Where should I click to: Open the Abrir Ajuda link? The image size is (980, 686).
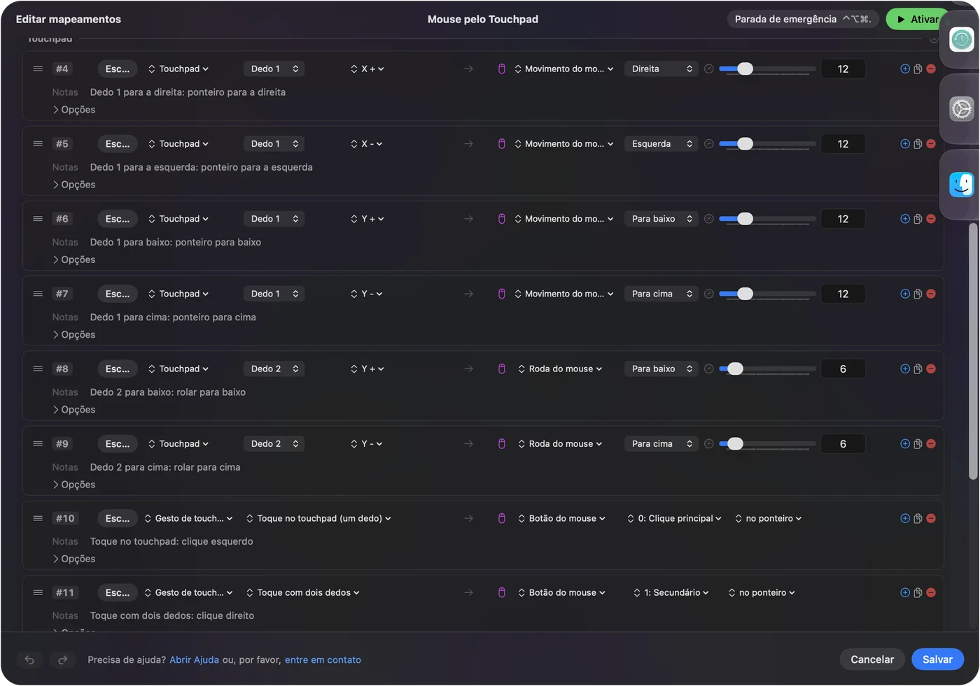pyautogui.click(x=194, y=659)
